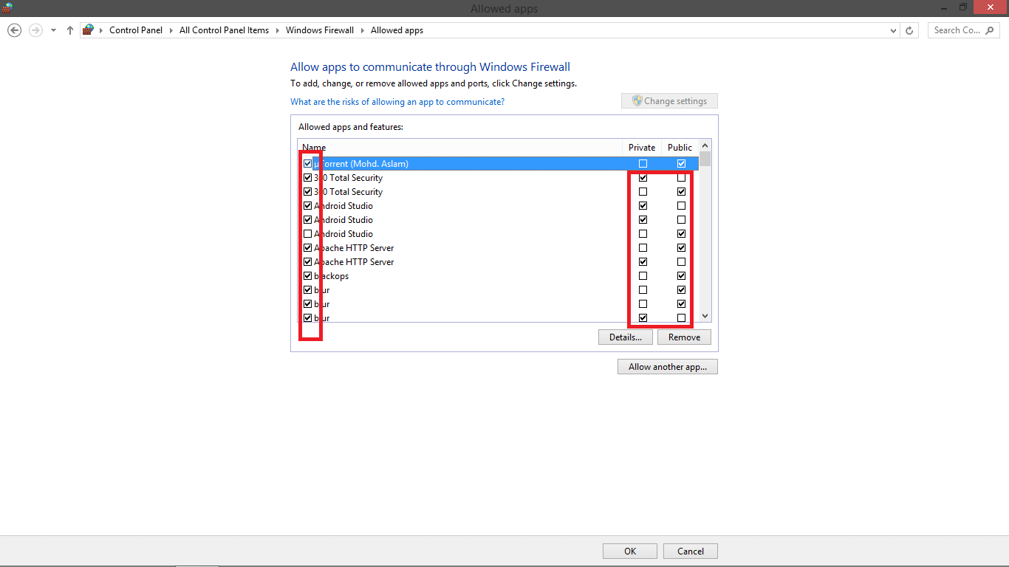Click the apps list scrollbar thumb

(x=705, y=159)
